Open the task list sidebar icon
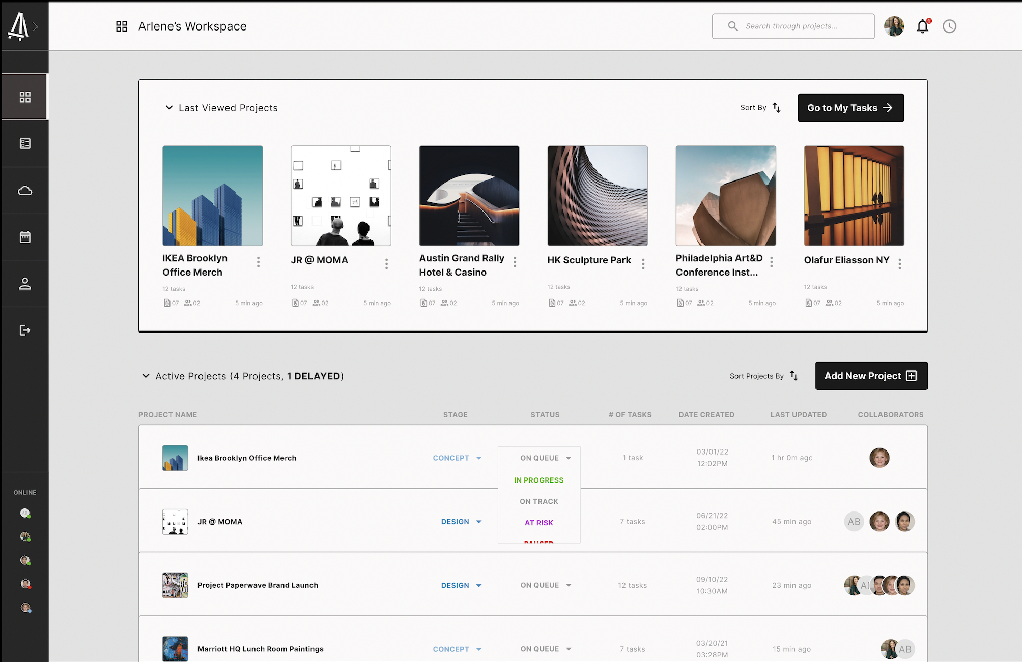Viewport: 1022px width, 662px height. click(x=25, y=144)
